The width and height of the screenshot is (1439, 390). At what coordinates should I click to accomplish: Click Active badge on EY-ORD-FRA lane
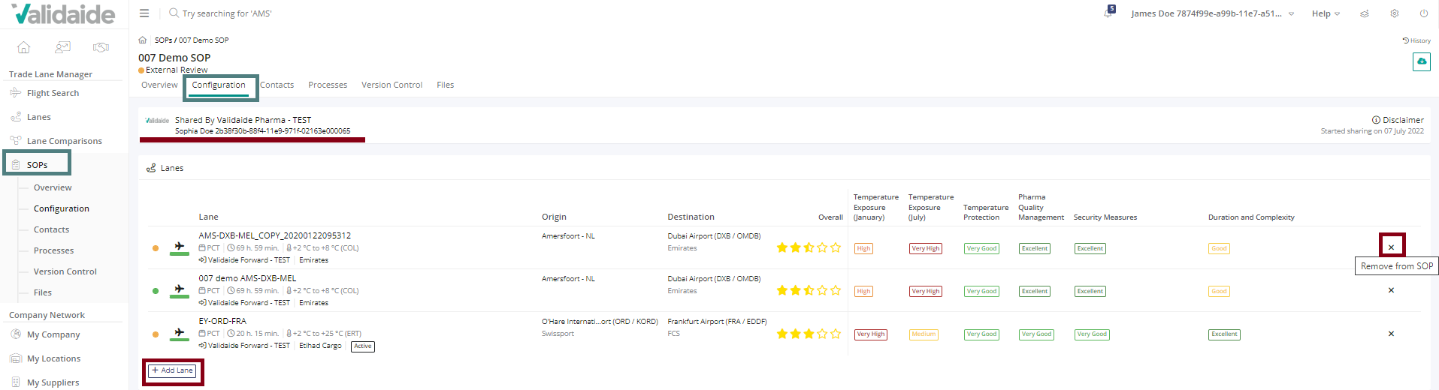363,346
